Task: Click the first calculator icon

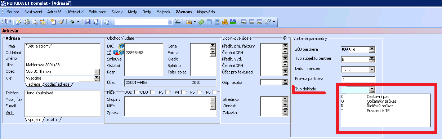Action: [209, 22]
